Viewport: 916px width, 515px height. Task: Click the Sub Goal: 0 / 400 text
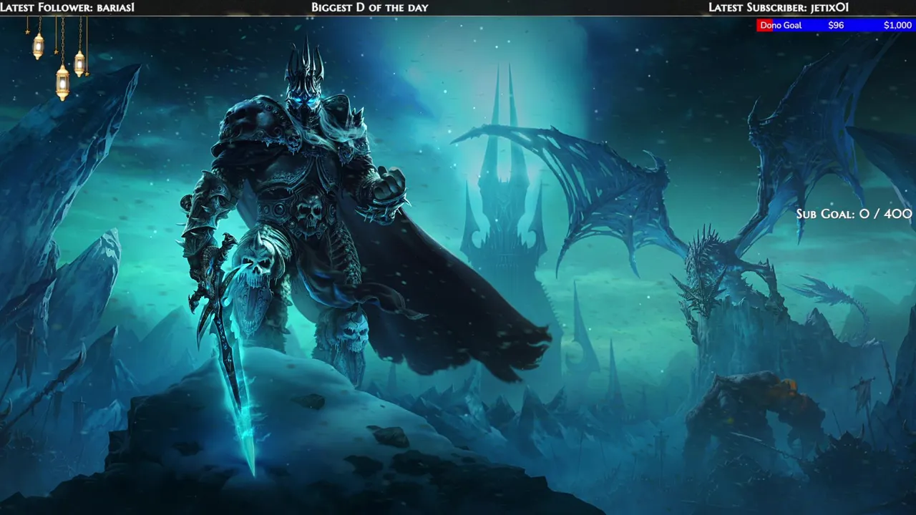tap(854, 214)
